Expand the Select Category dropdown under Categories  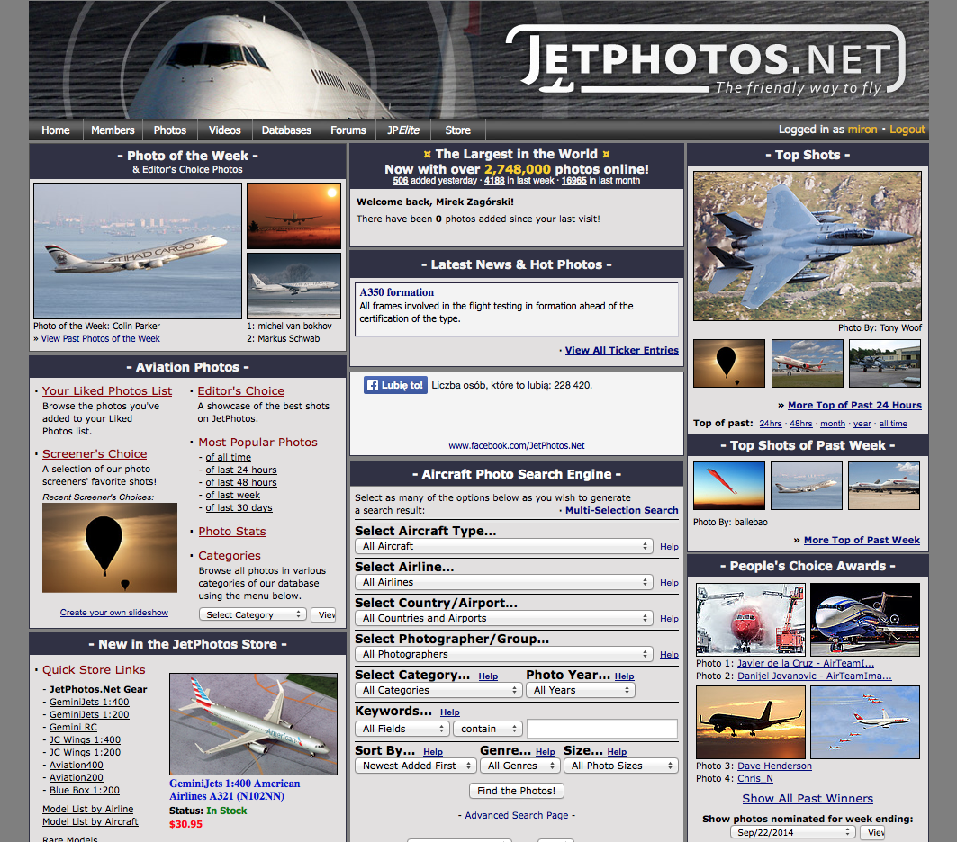point(253,614)
